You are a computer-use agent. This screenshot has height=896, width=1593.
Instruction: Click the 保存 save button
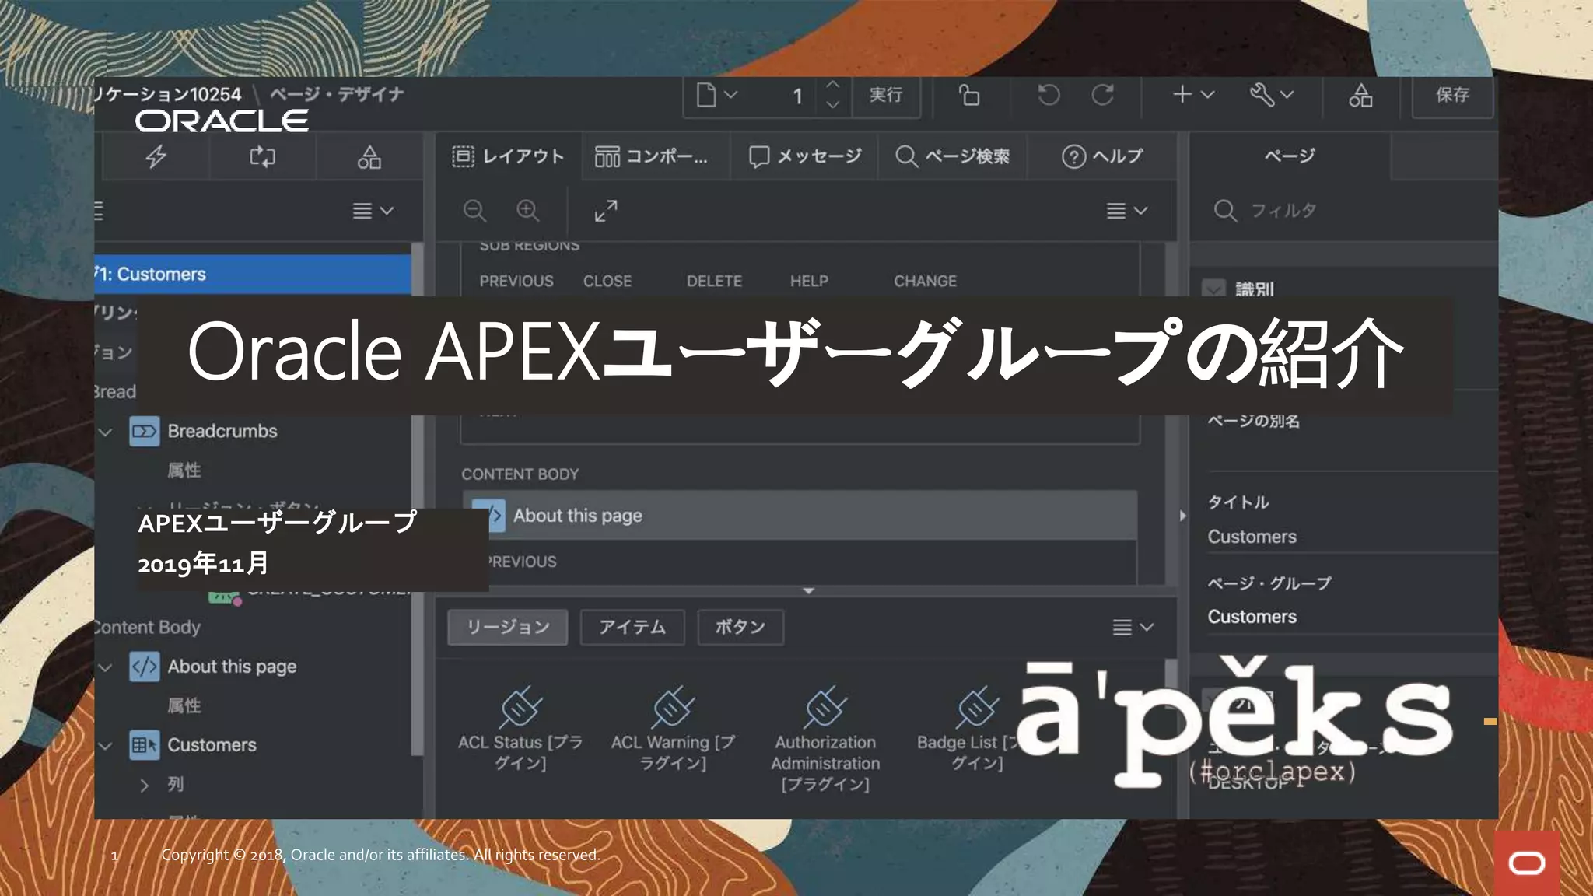pyautogui.click(x=1452, y=95)
